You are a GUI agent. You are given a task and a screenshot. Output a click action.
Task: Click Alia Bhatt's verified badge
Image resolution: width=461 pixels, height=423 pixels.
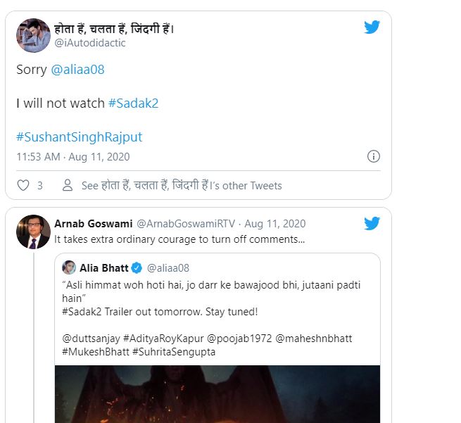pyautogui.click(x=137, y=268)
